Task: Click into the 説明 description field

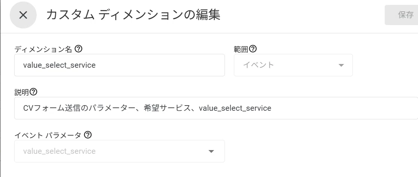Action: pyautogui.click(x=216, y=108)
